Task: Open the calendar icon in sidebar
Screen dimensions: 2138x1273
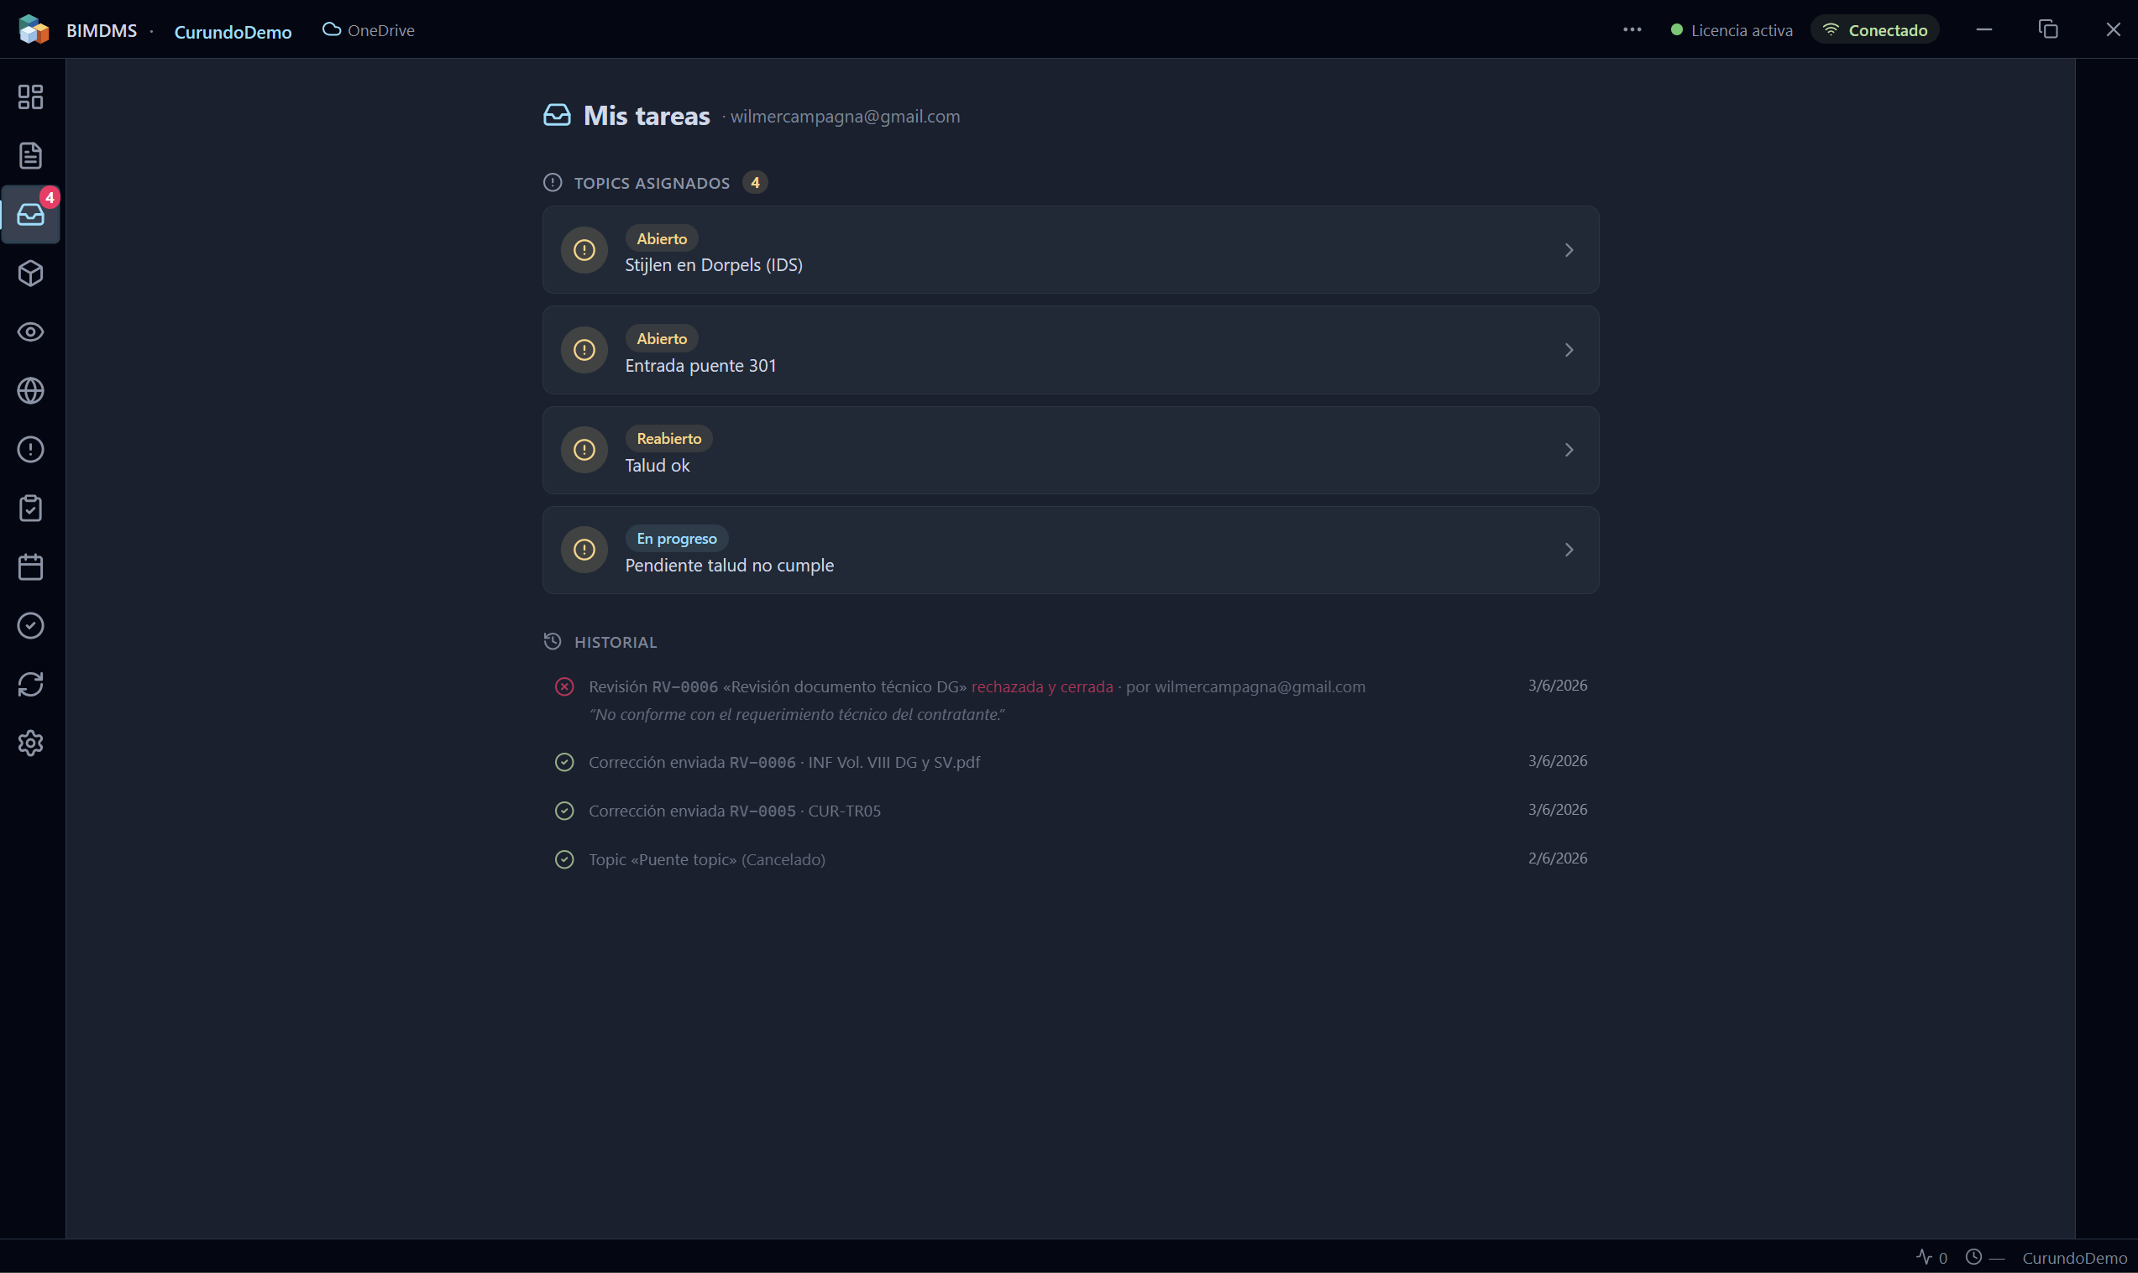Action: click(x=31, y=567)
